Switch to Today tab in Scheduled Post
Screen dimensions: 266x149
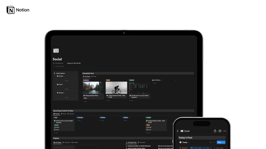click(x=94, y=76)
